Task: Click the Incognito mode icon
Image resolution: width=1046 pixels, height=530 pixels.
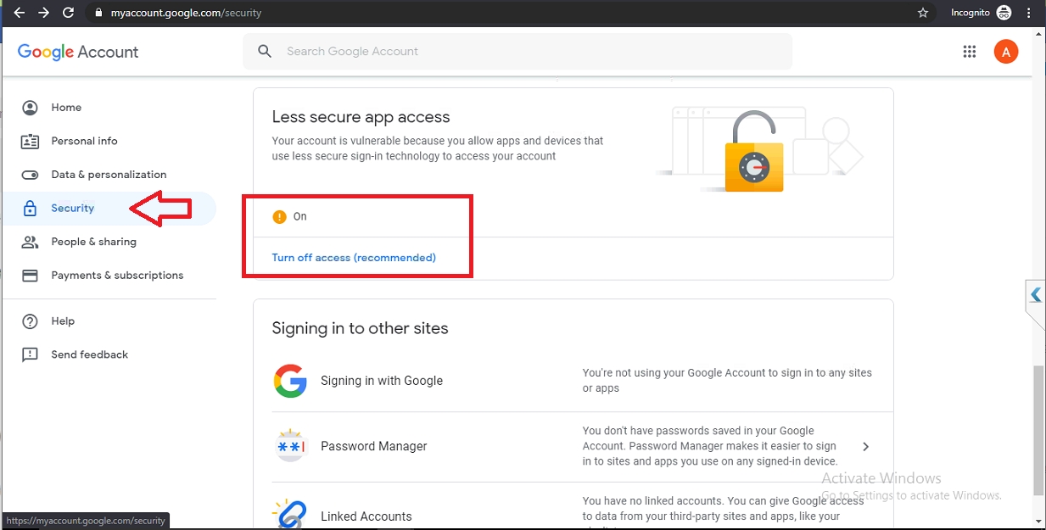Action: point(1004,13)
